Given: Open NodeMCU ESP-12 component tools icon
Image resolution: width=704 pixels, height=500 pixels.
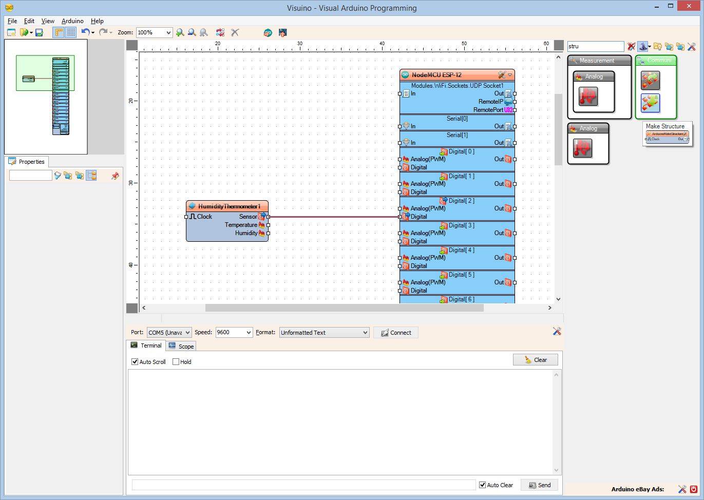Looking at the screenshot, I should pos(502,75).
